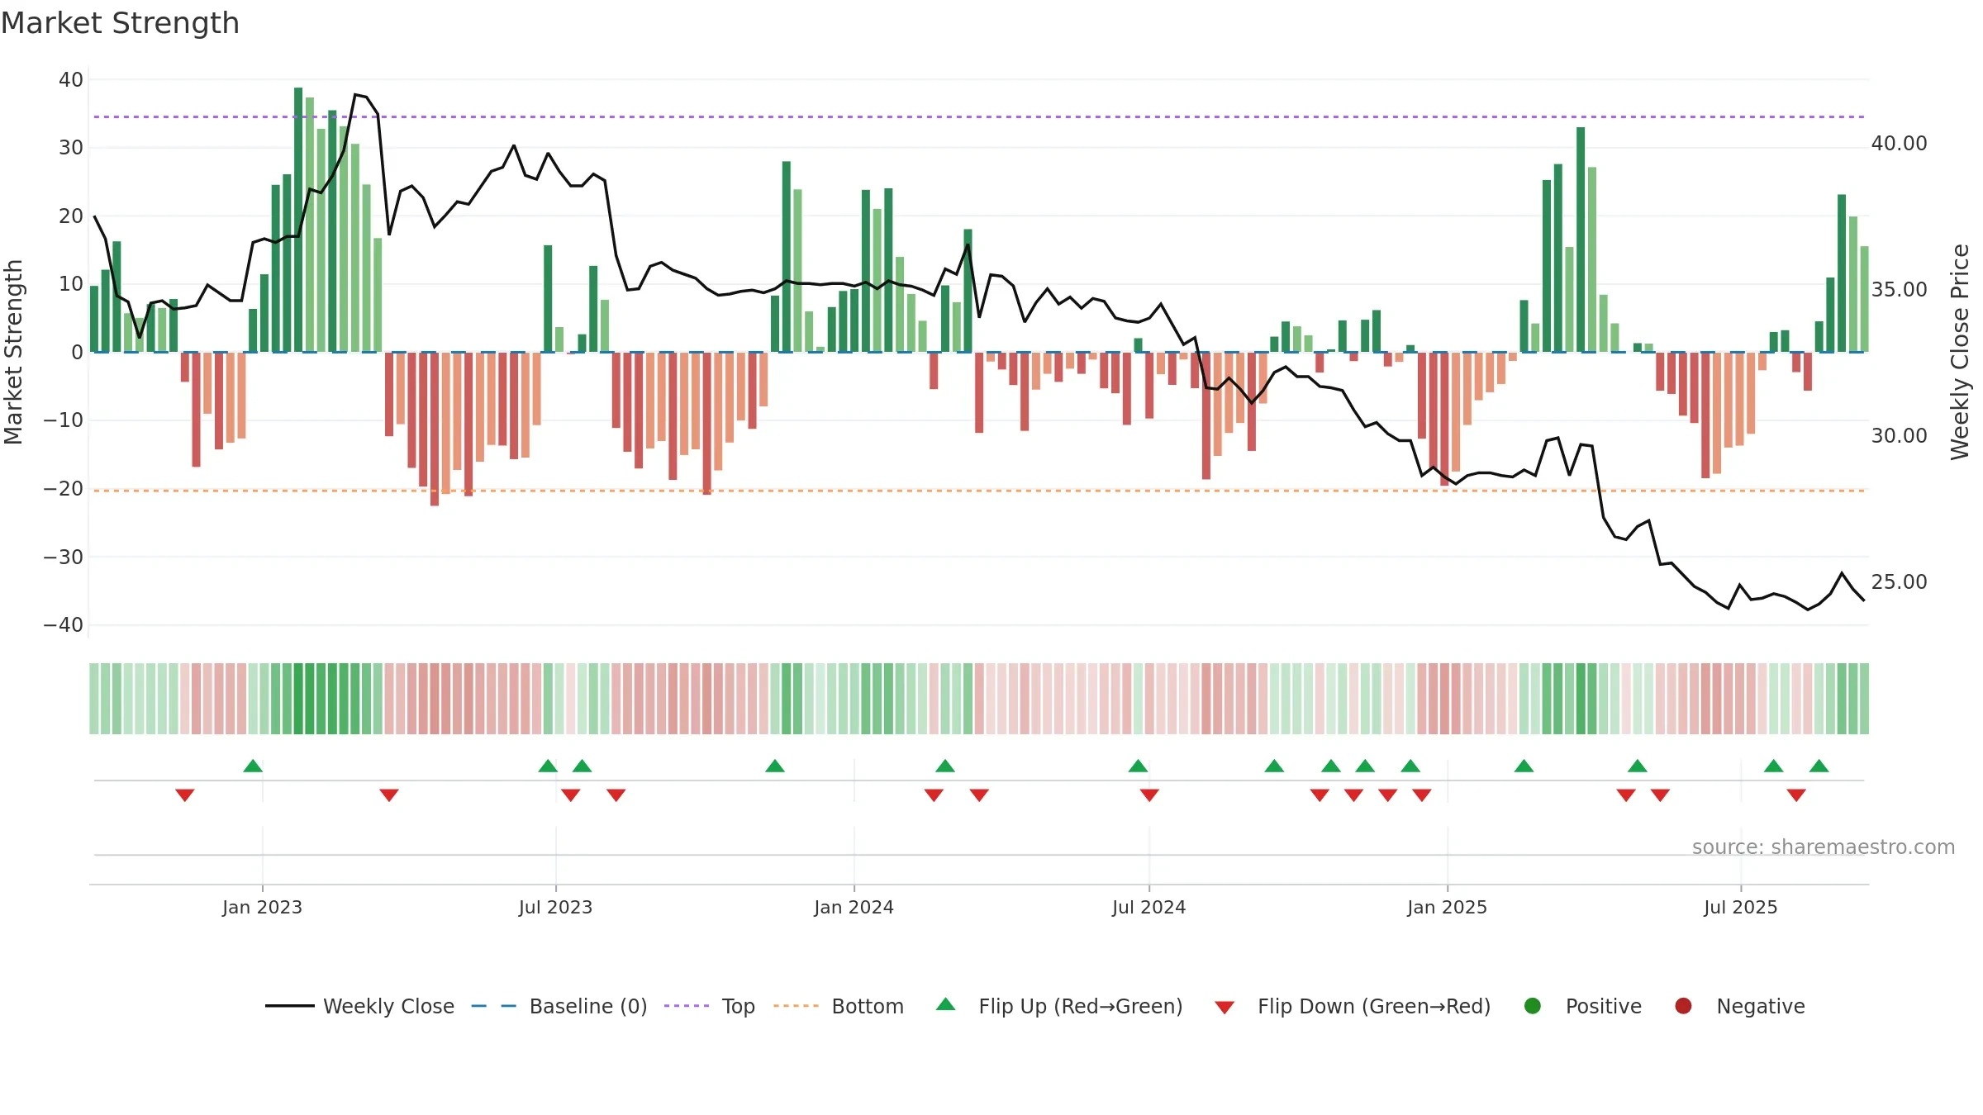Click the Jan 2023 axis label
Viewport: 1983px width, 1115px height.
click(x=262, y=907)
